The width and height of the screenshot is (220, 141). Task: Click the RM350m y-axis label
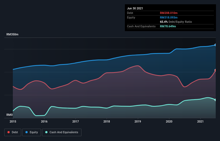tap(12, 34)
